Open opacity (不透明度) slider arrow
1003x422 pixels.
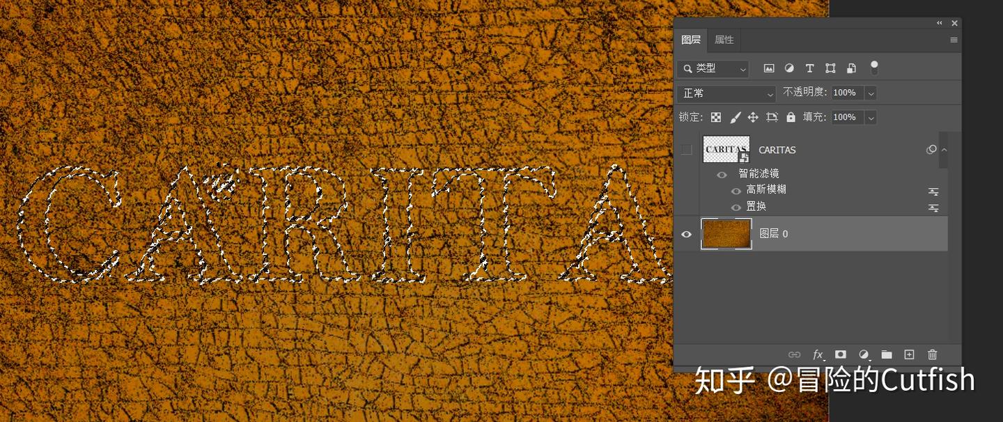[x=871, y=93]
